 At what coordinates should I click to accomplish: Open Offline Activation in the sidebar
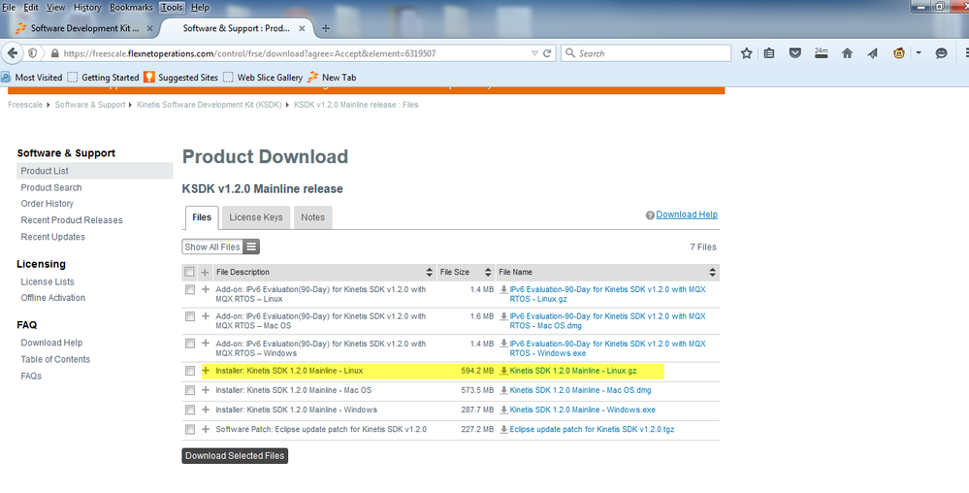[x=53, y=298]
